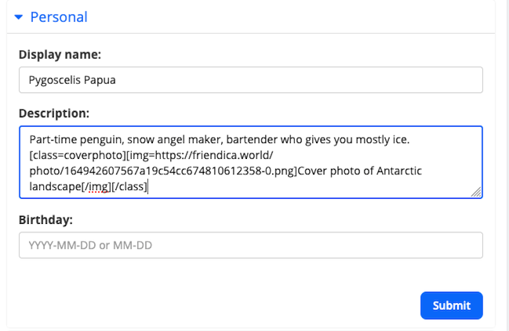Click the Personal section heading
Viewport: 509px width, 331px height.
pyautogui.click(x=59, y=17)
